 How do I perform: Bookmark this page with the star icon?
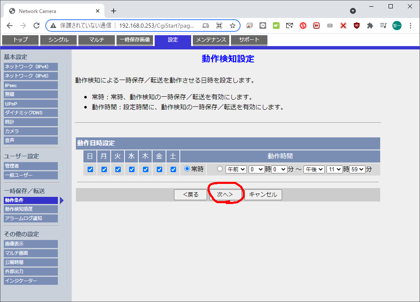click(x=232, y=26)
